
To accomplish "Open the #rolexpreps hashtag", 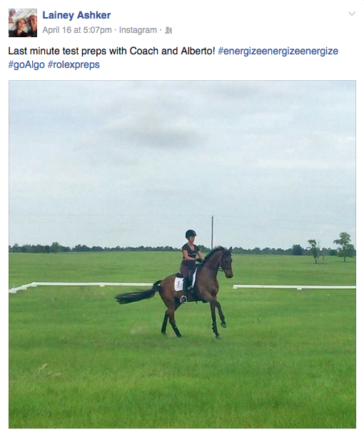I will click(74, 64).
